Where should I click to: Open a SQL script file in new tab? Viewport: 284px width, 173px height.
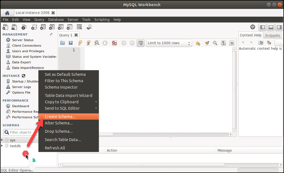14,27
